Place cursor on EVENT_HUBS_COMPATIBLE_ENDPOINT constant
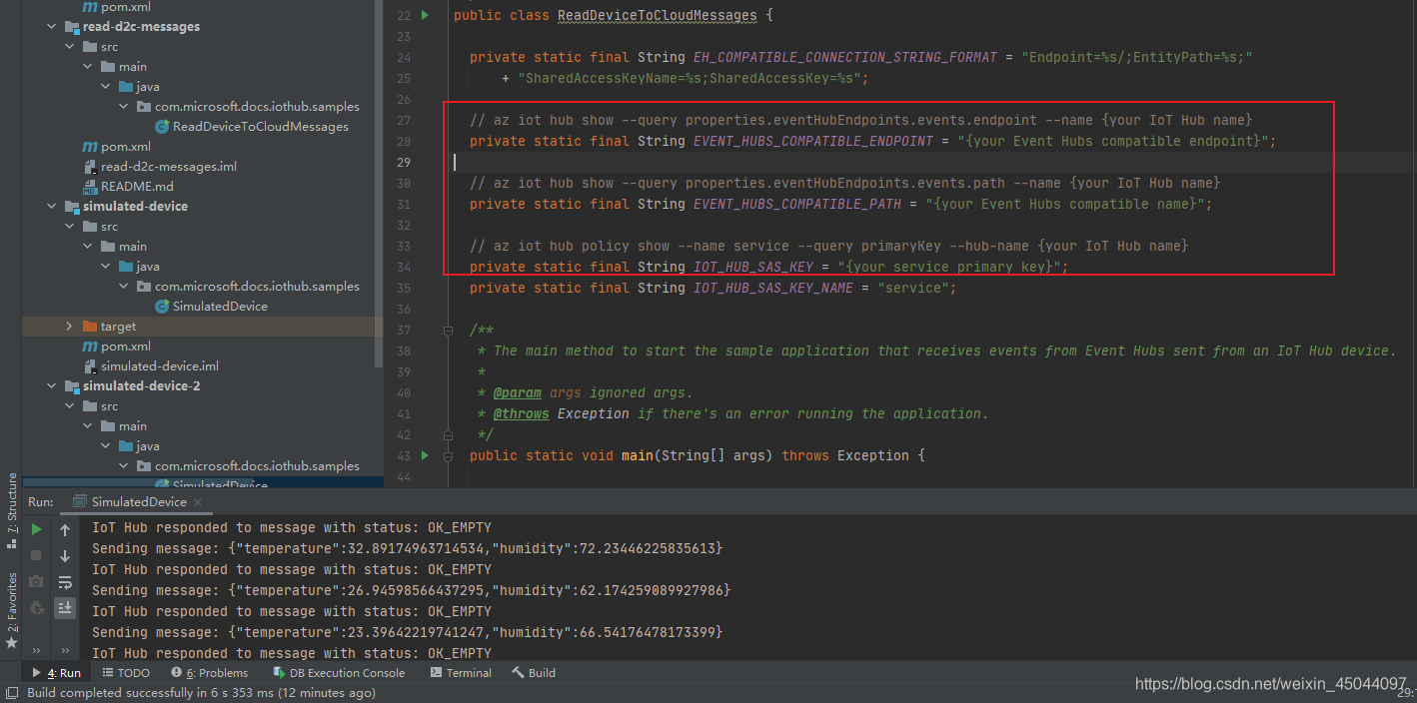The width and height of the screenshot is (1417, 703). (x=813, y=141)
